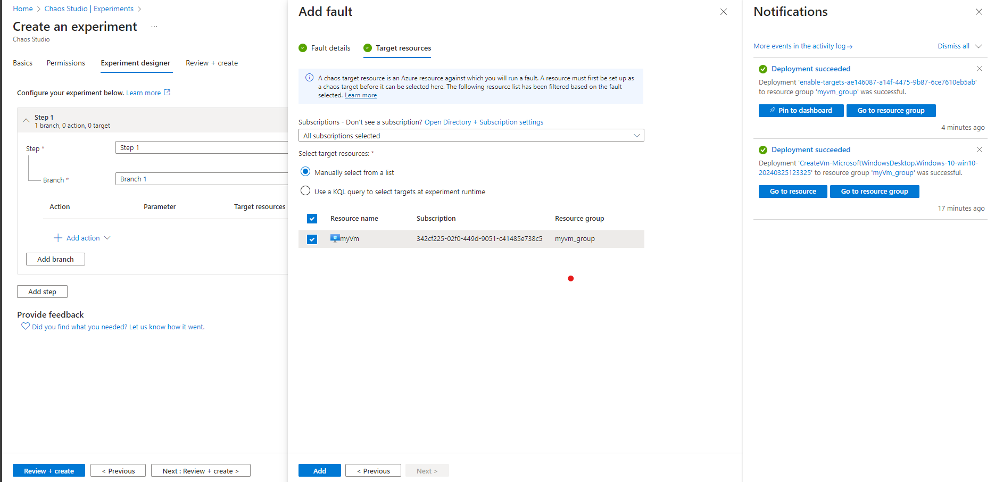Switch to the Review + create tab
Image resolution: width=995 pixels, height=482 pixels.
211,63
